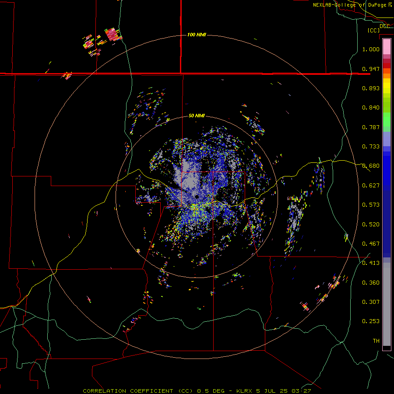Click the pink-red echo cluster above 100 NMI ring
Screen dimensions: 394x394
[x=113, y=35]
